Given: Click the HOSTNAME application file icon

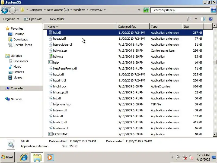Looking at the screenshot, I should coord(50,134).
